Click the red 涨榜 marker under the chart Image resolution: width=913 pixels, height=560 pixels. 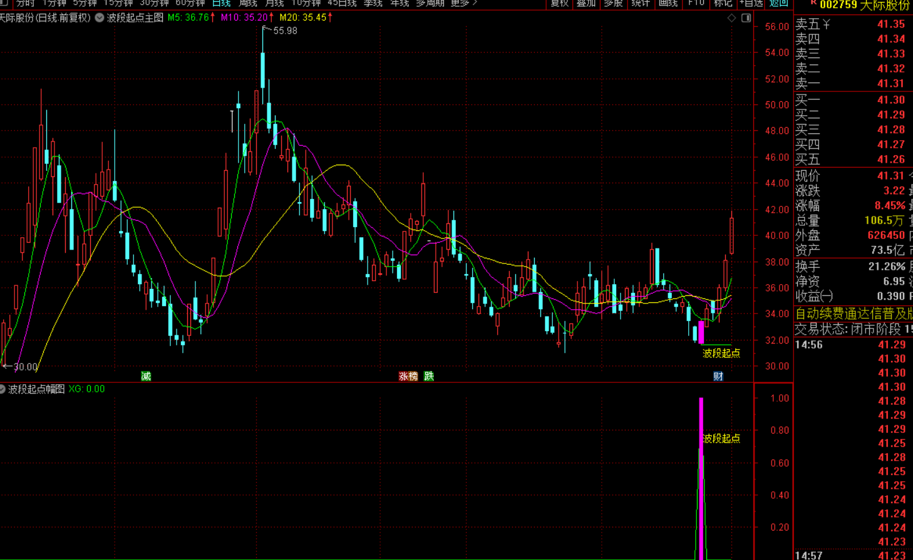coord(408,376)
